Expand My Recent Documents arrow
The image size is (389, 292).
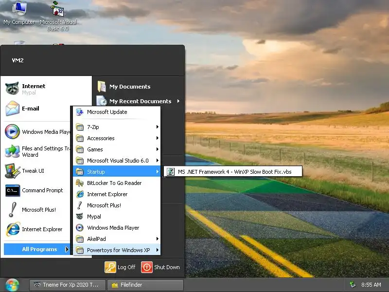click(178, 101)
